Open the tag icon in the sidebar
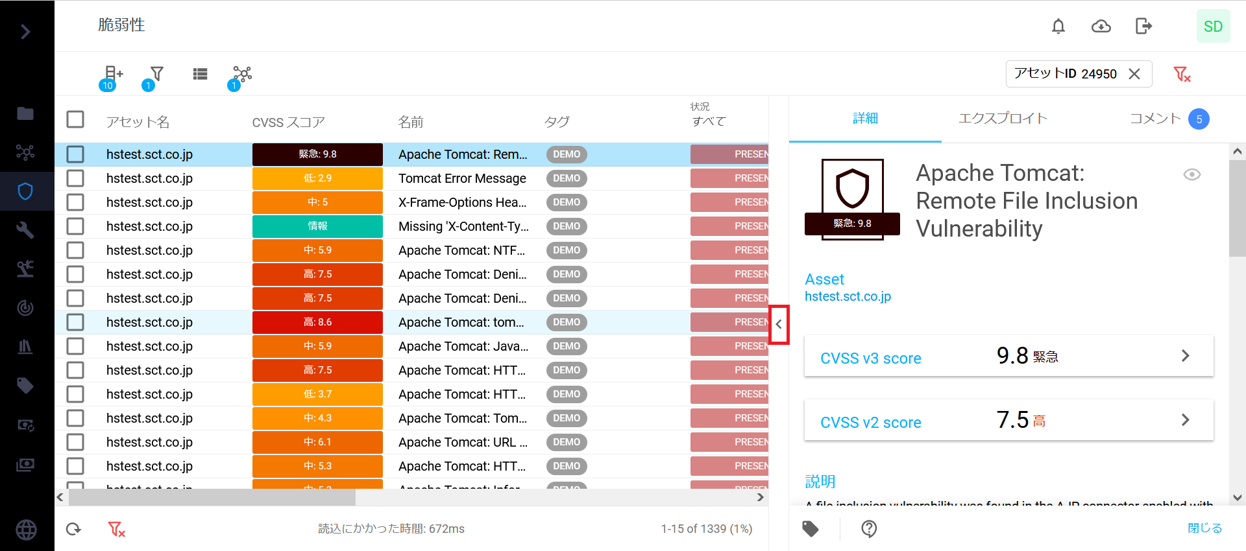The width and height of the screenshot is (1246, 551). click(25, 386)
